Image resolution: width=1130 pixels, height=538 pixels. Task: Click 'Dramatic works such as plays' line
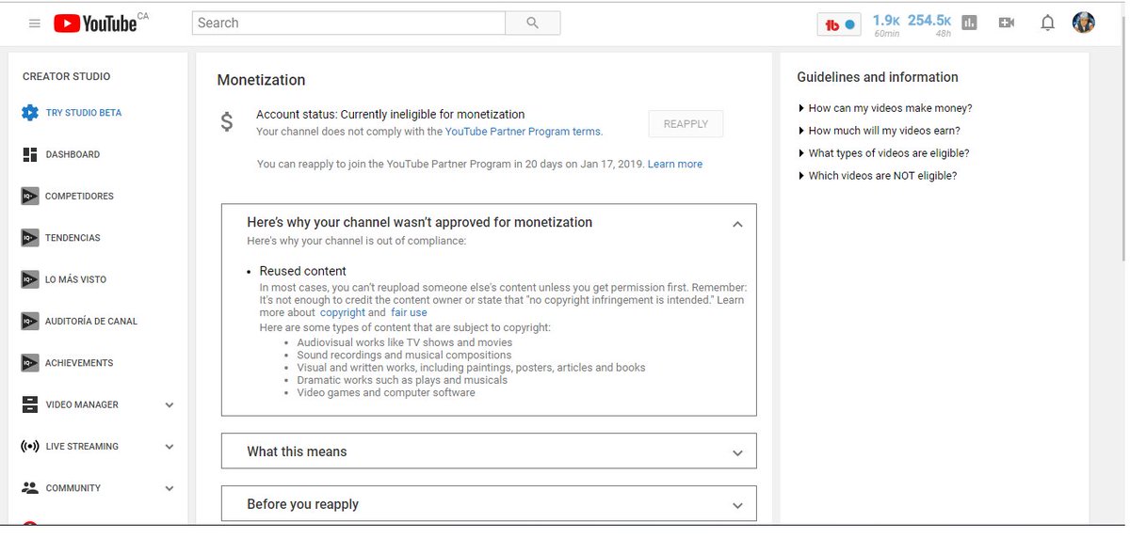(402, 380)
